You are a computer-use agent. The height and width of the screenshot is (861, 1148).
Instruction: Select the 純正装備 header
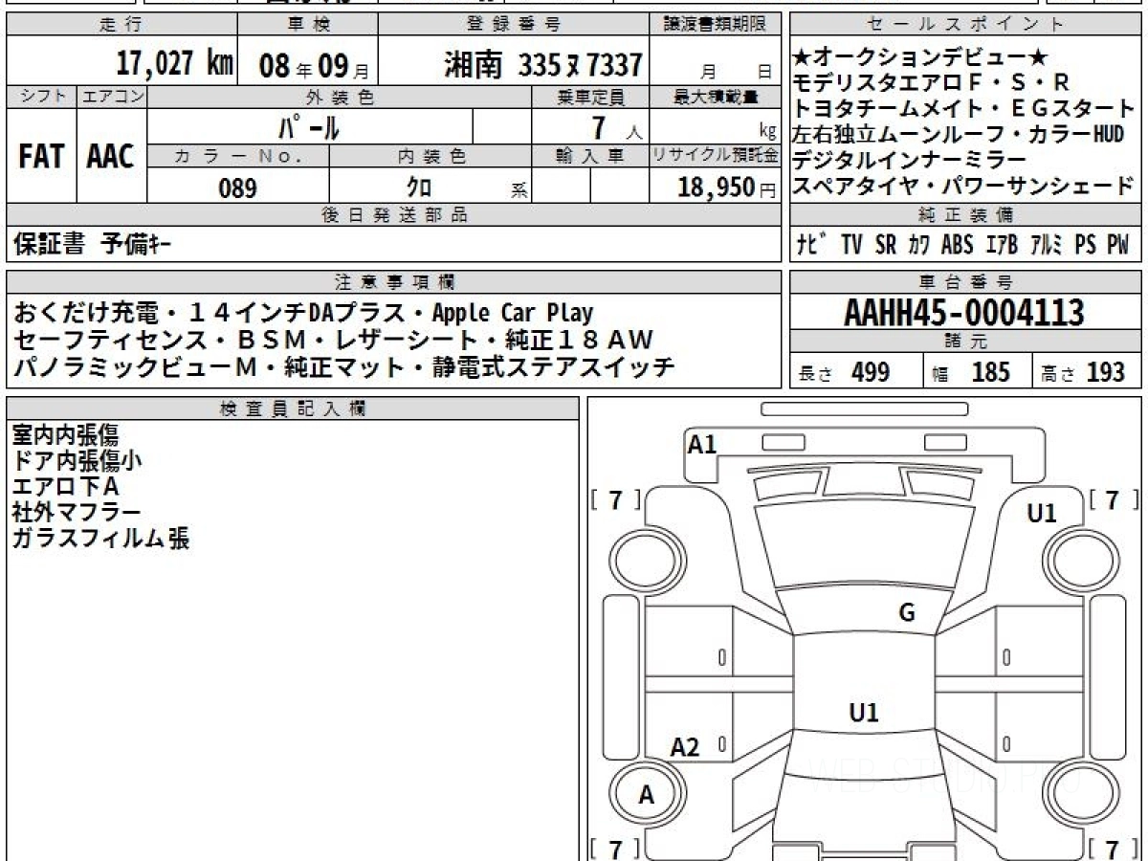pos(965,215)
